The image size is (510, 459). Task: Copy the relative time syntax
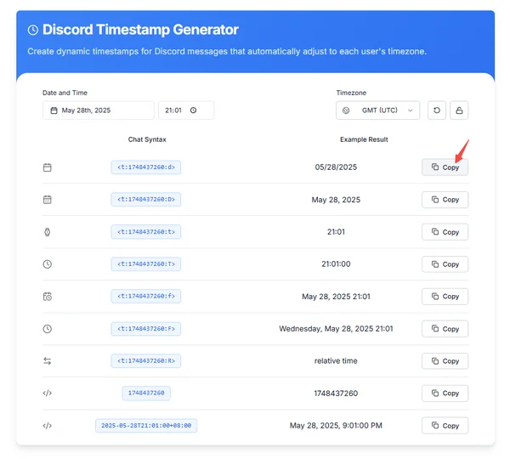pyautogui.click(x=445, y=361)
